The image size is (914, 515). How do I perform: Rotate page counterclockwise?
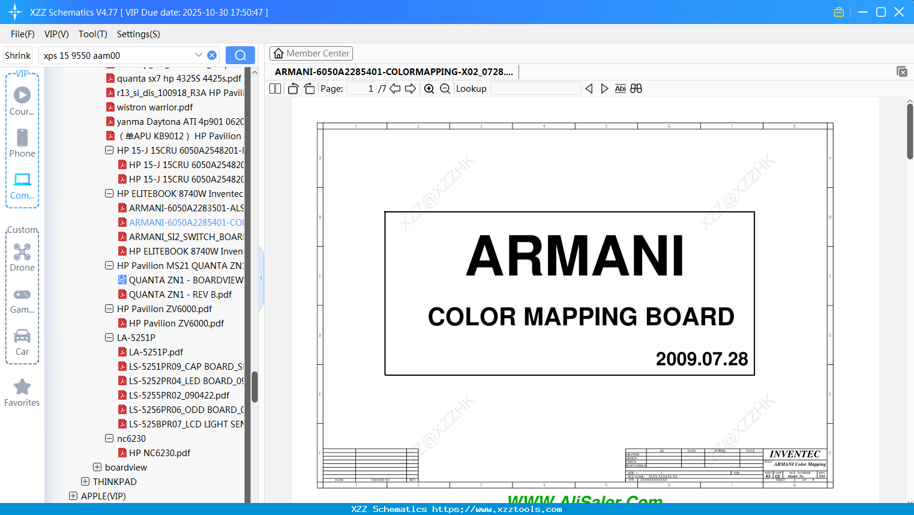click(293, 89)
